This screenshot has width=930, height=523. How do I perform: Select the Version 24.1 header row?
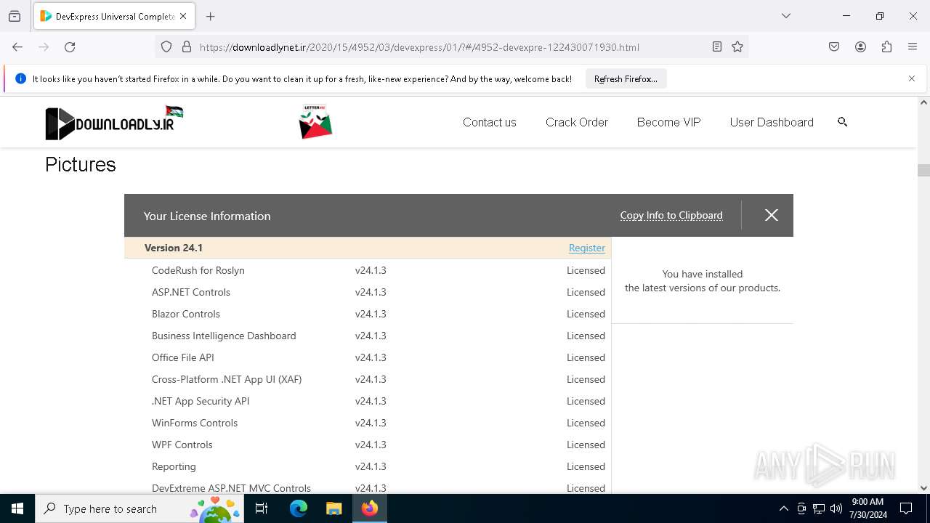(368, 248)
